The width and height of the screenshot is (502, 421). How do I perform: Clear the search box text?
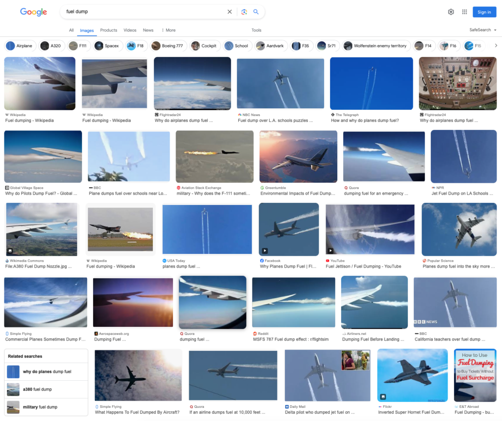229,12
